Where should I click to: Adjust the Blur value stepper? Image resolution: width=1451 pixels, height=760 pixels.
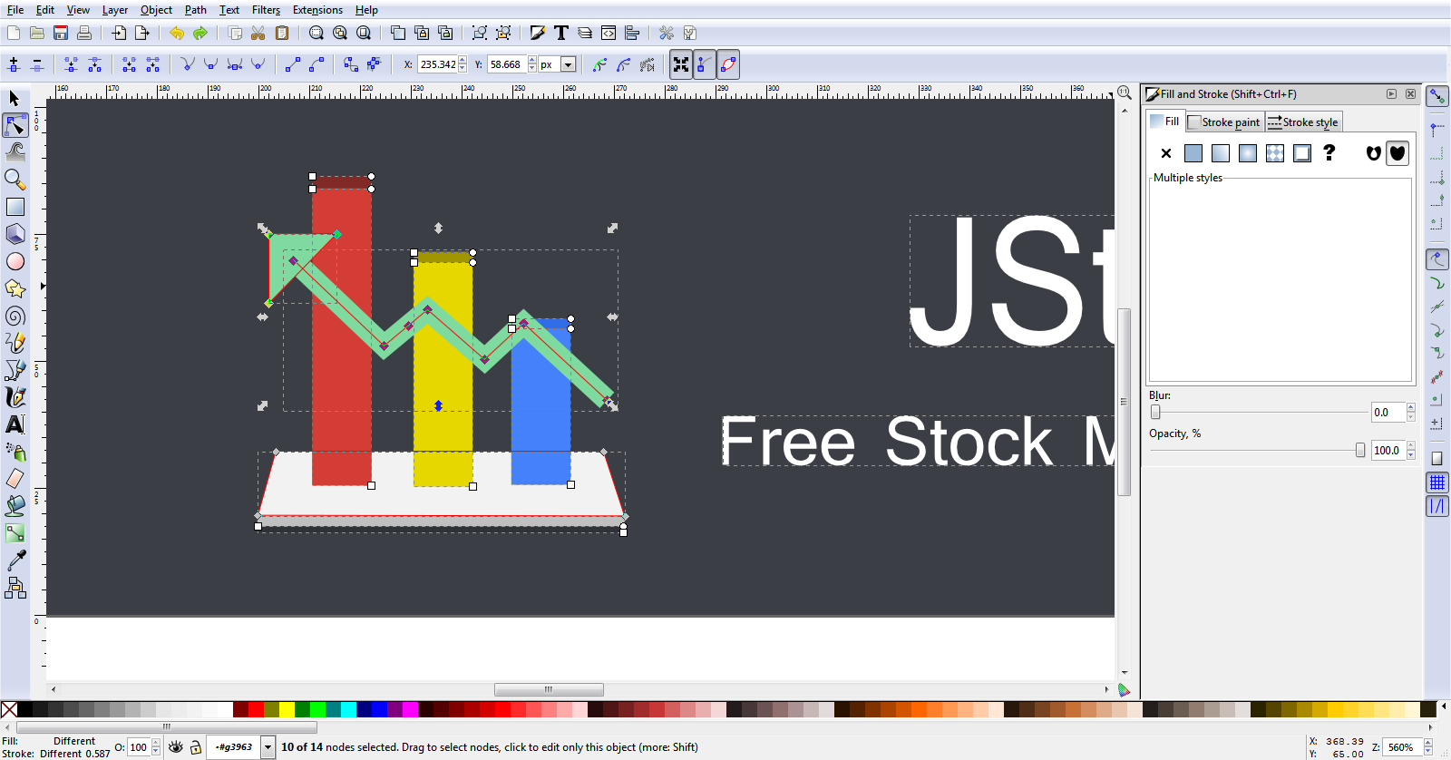click(1411, 412)
